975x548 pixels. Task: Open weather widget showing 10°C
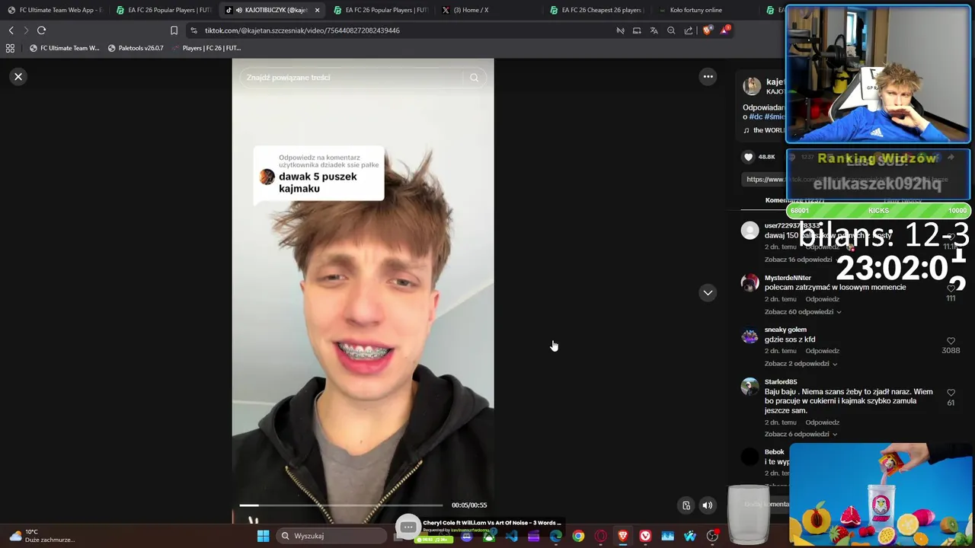pyautogui.click(x=41, y=536)
